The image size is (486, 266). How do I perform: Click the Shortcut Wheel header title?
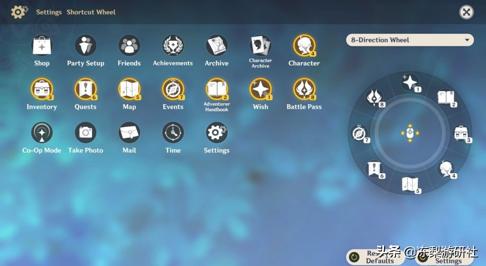click(x=91, y=12)
